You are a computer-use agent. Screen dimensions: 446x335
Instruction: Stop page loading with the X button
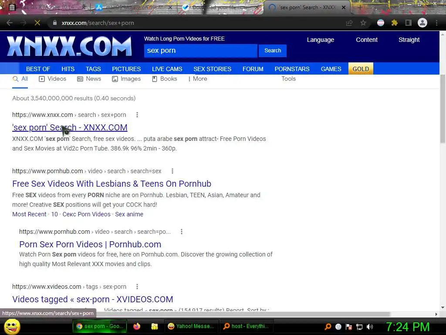click(x=37, y=23)
